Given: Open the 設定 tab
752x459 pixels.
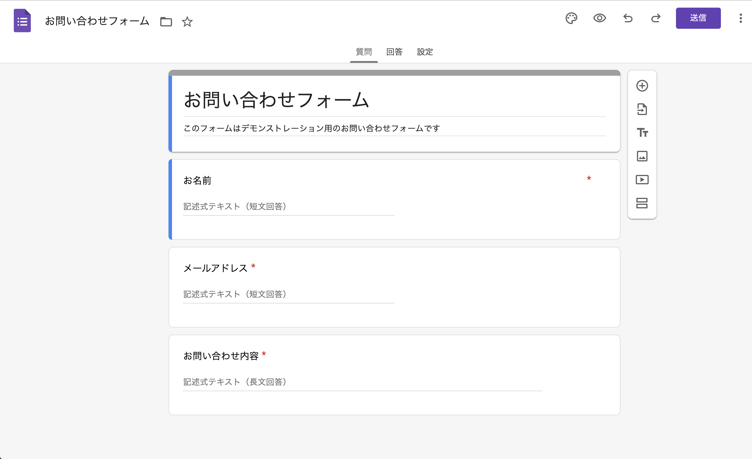Looking at the screenshot, I should [x=425, y=52].
